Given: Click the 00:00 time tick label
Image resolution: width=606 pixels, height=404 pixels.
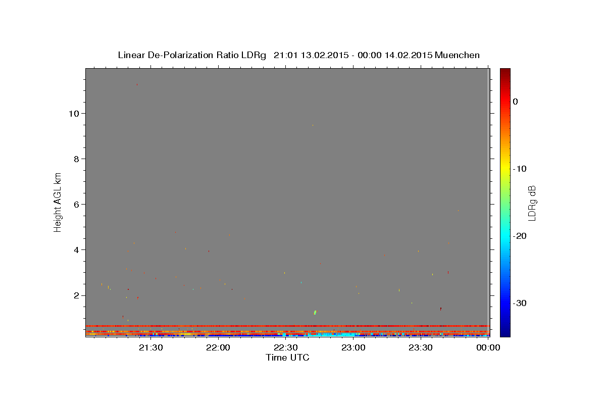Looking at the screenshot, I should pos(488,347).
